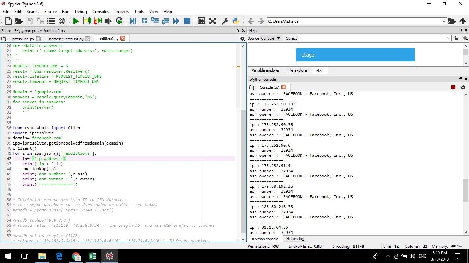Switch to the nameservercount.py tab
This screenshot has width=469, height=263.
pyautogui.click(x=66, y=39)
